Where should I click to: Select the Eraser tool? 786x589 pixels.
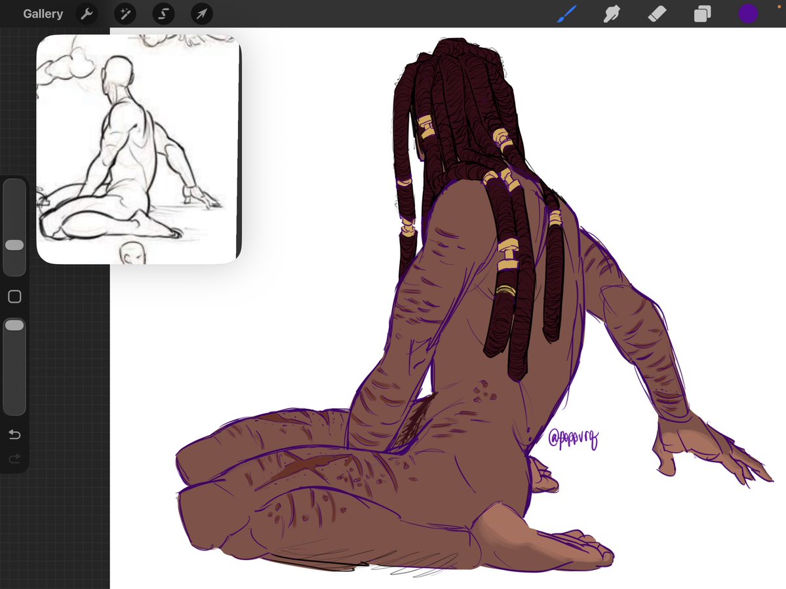(657, 14)
